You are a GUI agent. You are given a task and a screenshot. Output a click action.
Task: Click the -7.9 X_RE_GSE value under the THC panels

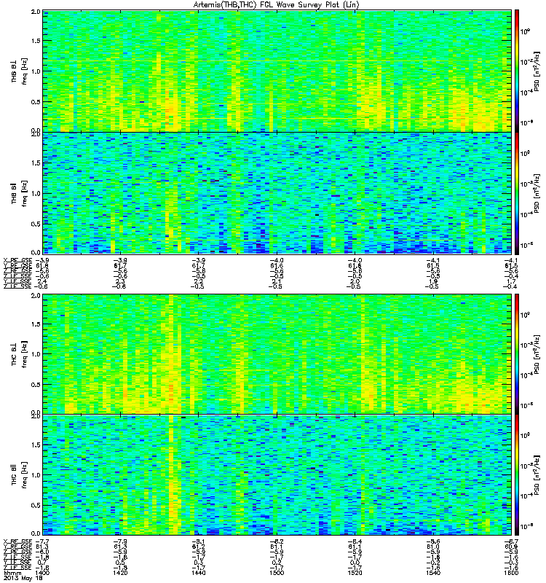[121, 541]
